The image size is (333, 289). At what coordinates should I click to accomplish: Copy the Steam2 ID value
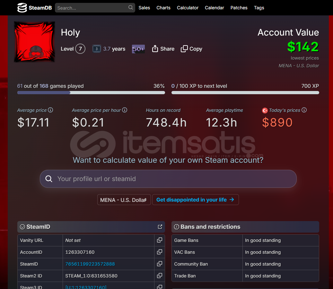(160, 276)
